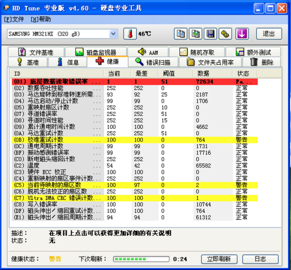Screen dimensions: 291x270
Task: Open the 额外测试 tab
Action: (x=253, y=52)
